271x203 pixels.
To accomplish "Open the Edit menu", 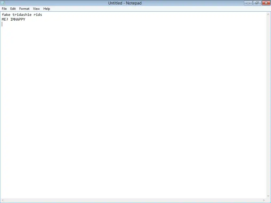I will (x=13, y=9).
